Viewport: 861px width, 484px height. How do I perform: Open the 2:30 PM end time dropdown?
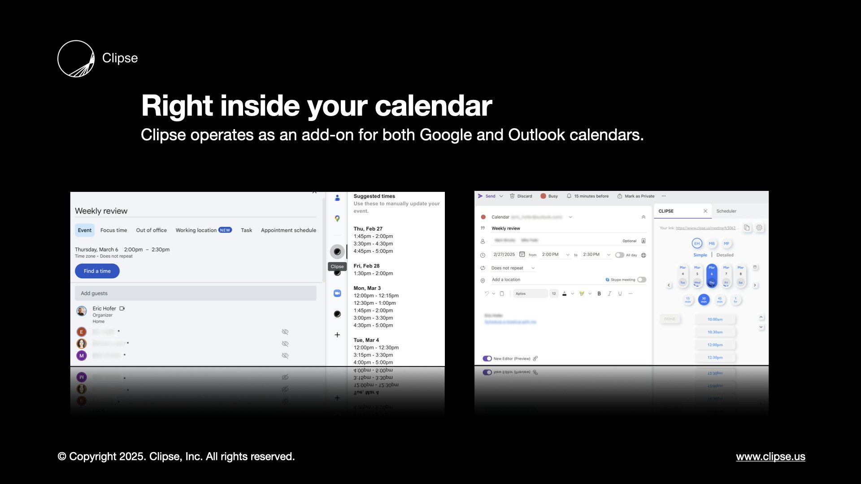pyautogui.click(x=609, y=255)
